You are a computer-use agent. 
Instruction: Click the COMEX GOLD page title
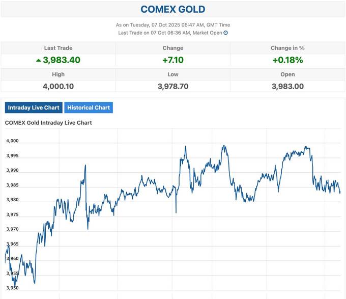click(x=173, y=9)
